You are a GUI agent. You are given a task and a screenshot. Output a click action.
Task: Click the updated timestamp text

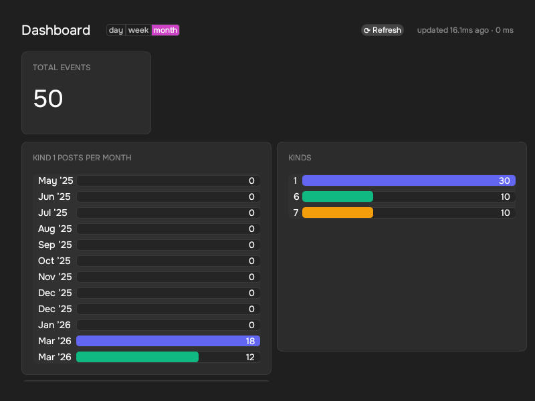coord(465,30)
